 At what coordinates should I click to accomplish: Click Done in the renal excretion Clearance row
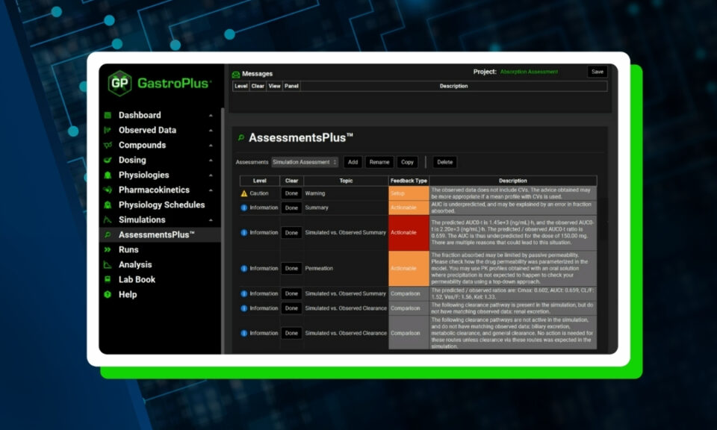[291, 308]
